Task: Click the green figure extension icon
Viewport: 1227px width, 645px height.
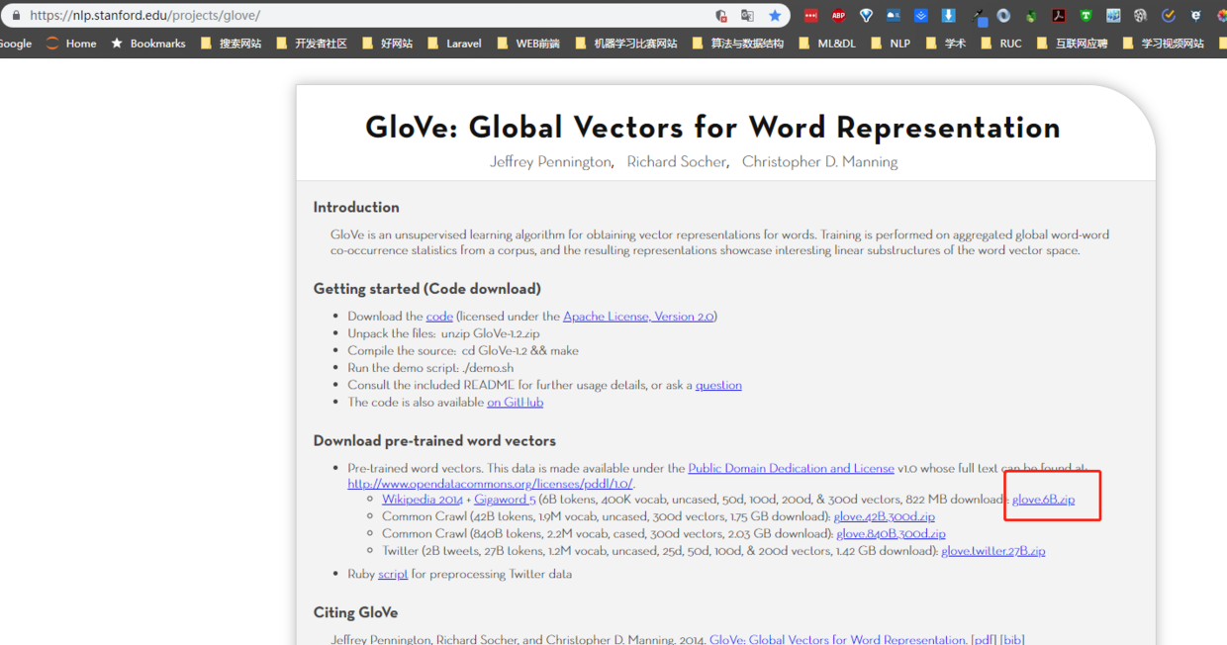Action: 1031,16
